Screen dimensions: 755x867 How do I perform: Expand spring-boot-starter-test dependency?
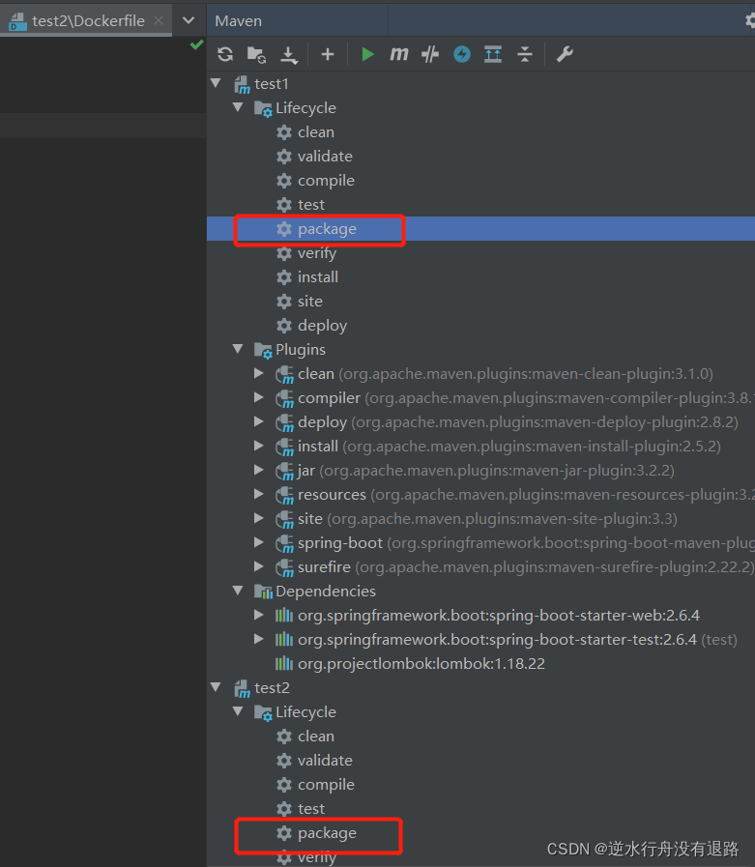coord(258,639)
